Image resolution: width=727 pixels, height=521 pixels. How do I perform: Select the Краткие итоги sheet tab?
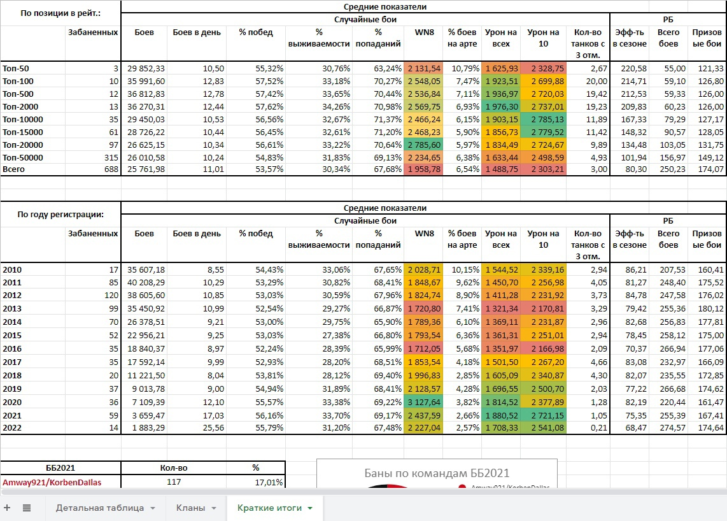click(269, 508)
